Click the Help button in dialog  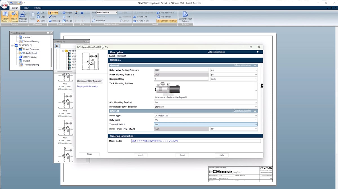[221, 155]
